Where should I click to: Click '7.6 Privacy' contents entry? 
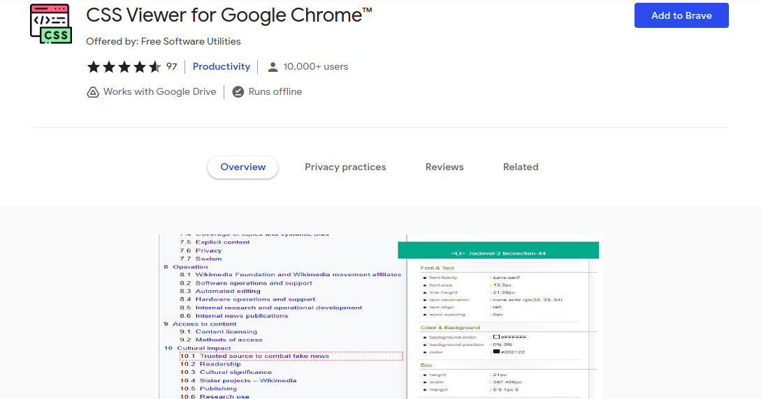click(x=201, y=250)
